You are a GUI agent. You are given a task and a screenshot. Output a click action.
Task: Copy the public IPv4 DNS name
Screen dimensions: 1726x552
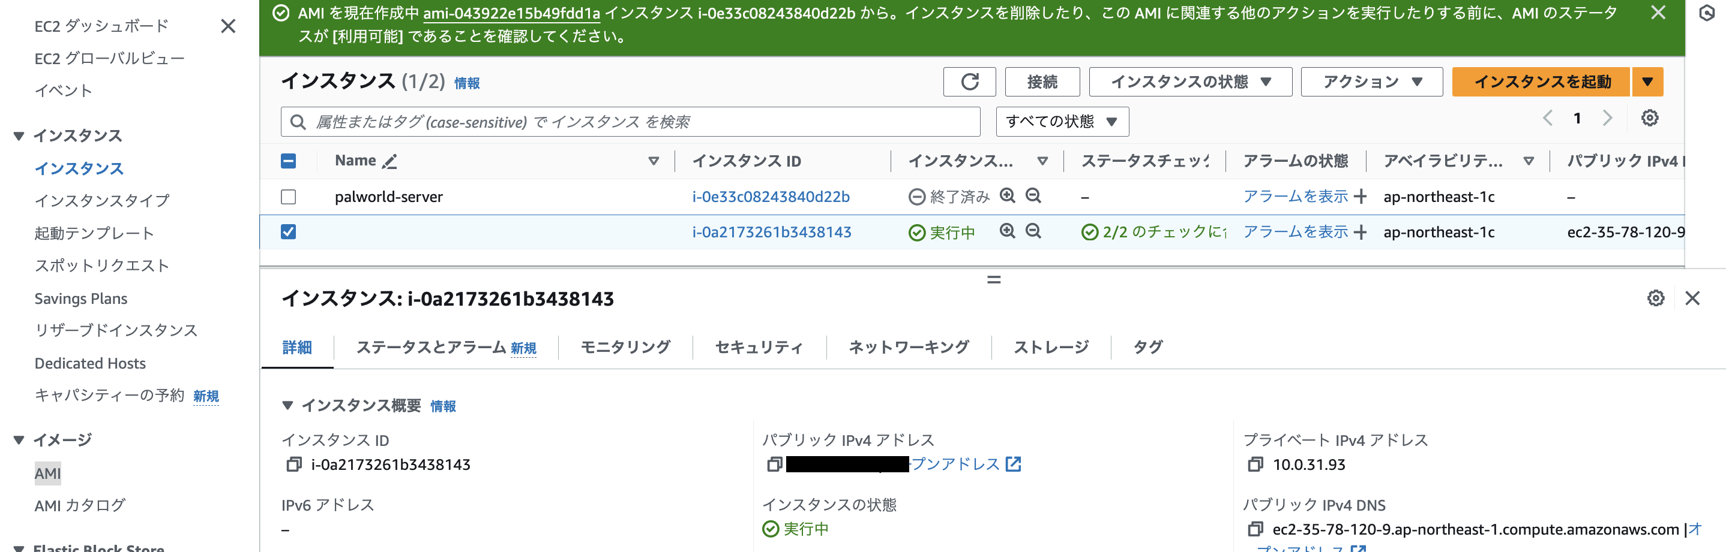click(1255, 529)
